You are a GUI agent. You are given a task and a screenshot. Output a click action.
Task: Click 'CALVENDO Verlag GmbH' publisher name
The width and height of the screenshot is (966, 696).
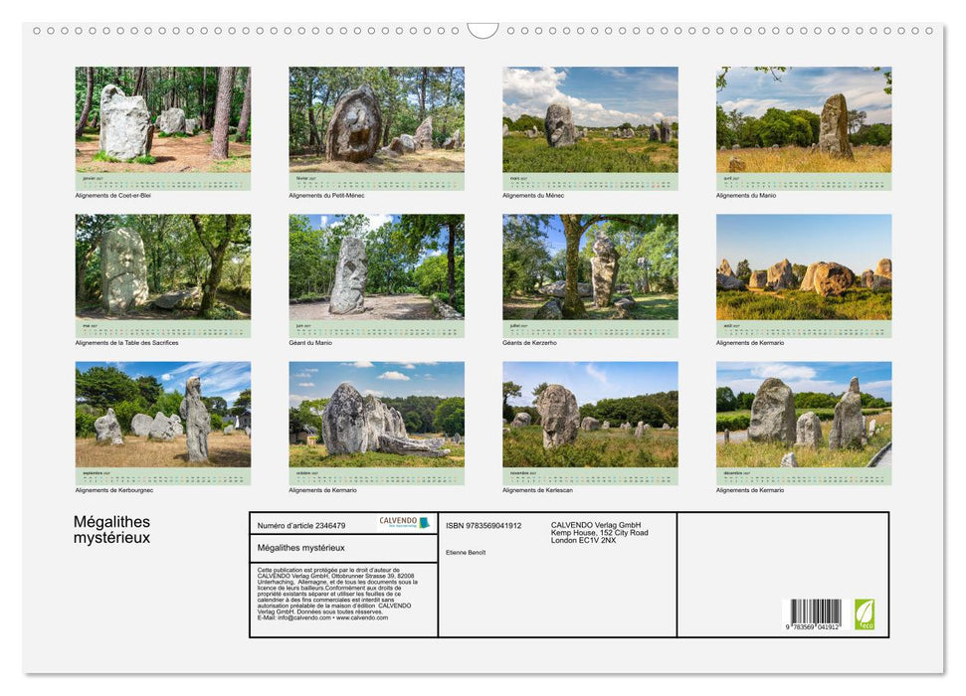596,525
